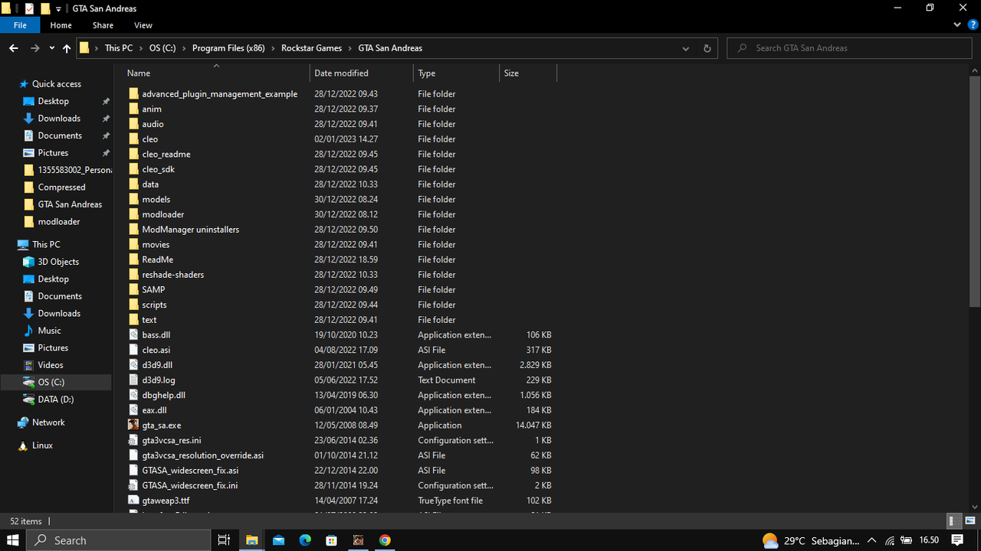Click the Search GTA San Andreas field
Viewport: 981px width, 551px height.
pyautogui.click(x=851, y=48)
